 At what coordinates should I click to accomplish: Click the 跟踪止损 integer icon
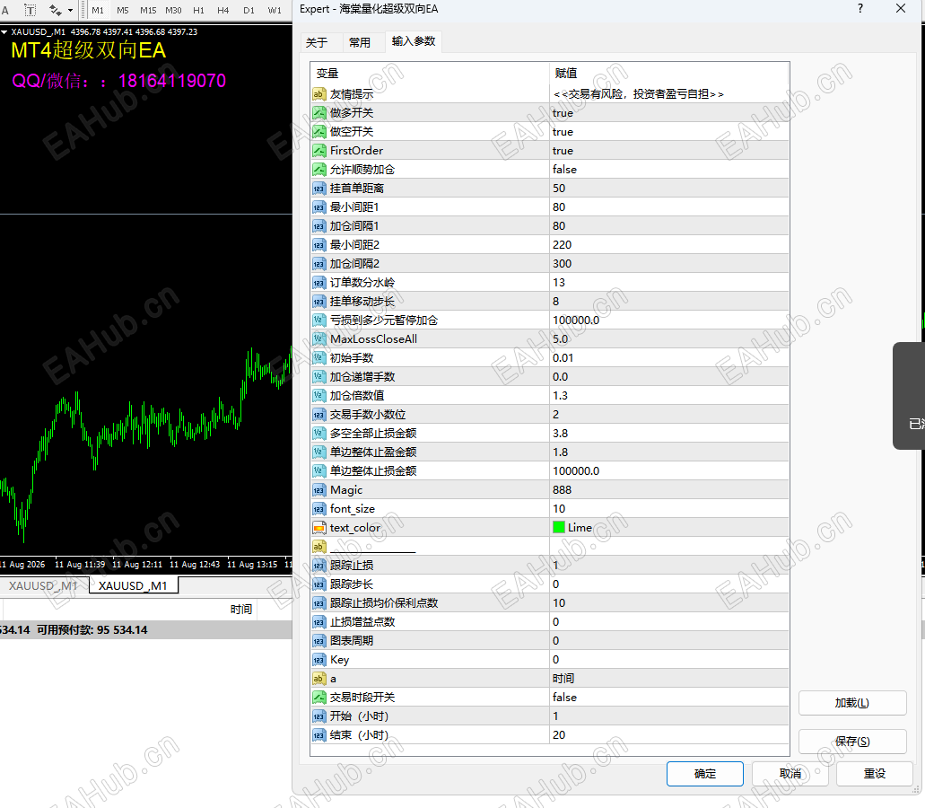pyautogui.click(x=319, y=566)
